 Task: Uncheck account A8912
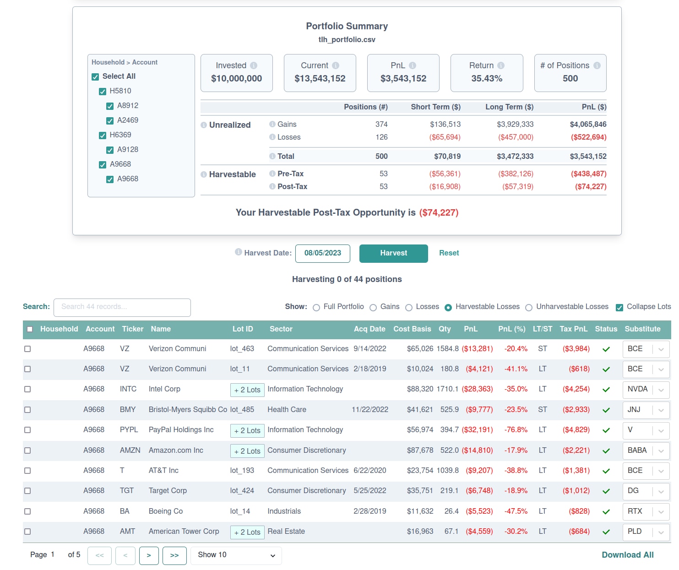[110, 106]
